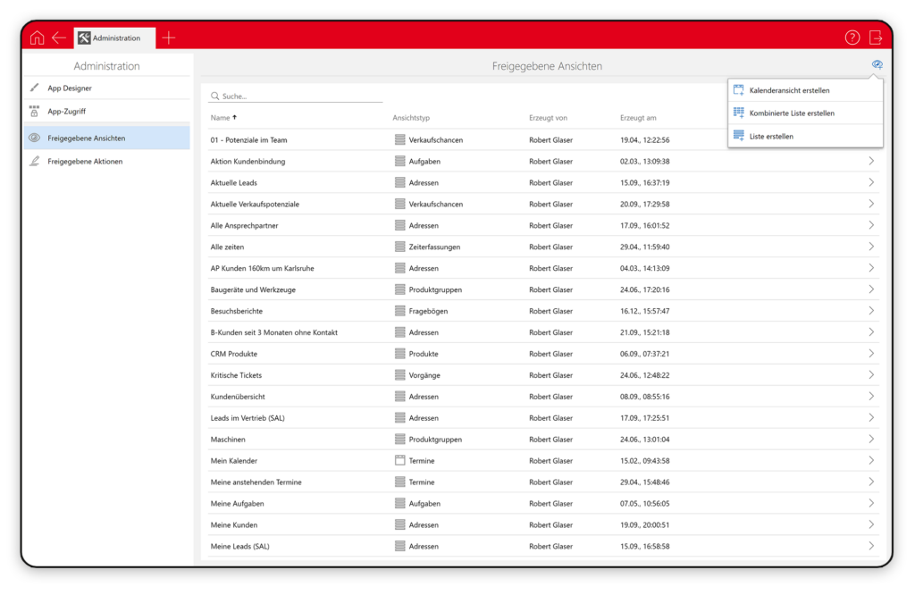Screen dimensions: 915x595
Task: Sort list by Name column header
Action: pos(220,118)
